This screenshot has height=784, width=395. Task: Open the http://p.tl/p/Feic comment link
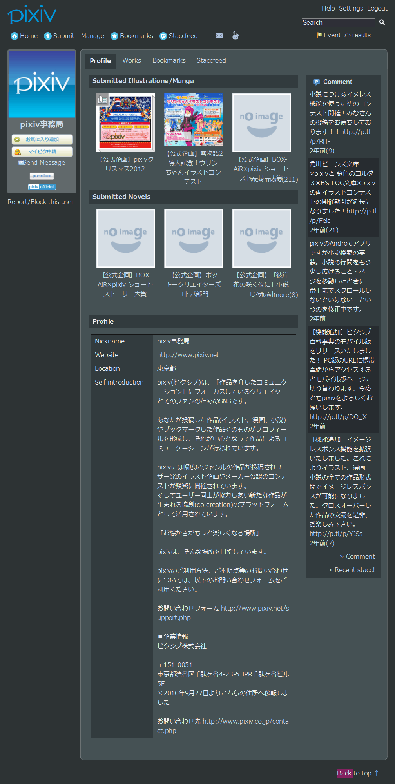343,216
